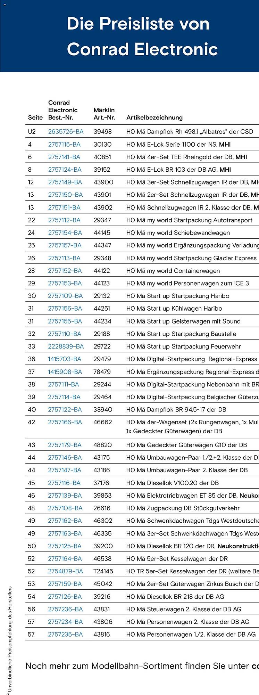Click the 'Artikelbezeichnung' column header
This screenshot has width=259, height=695.
(154, 117)
